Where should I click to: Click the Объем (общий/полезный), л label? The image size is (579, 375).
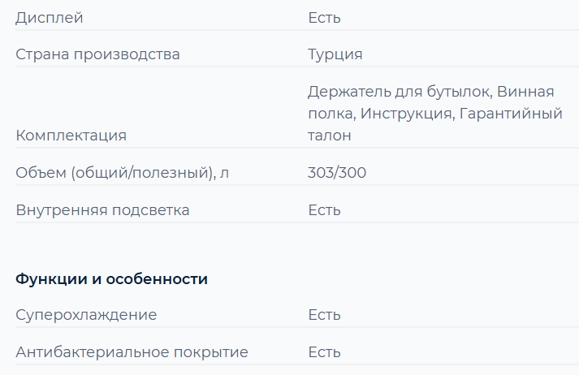tap(123, 173)
